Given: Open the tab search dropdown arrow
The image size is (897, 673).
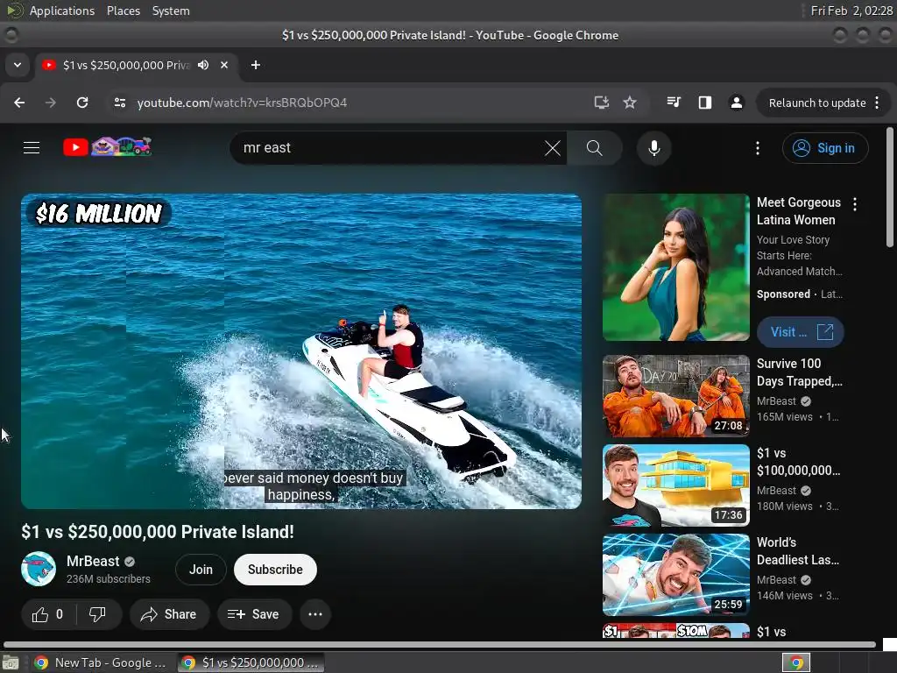Looking at the screenshot, I should pos(18,65).
